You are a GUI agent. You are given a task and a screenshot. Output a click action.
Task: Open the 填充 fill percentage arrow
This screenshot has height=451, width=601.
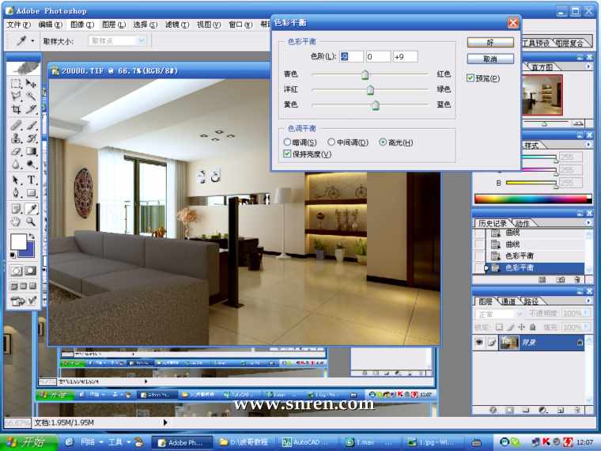coord(587,327)
